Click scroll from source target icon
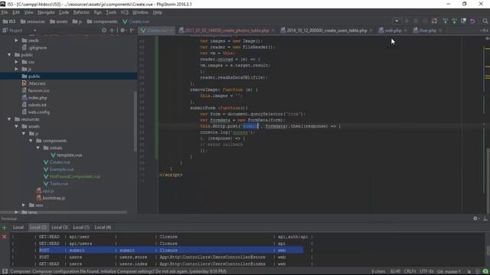 (x=104, y=31)
